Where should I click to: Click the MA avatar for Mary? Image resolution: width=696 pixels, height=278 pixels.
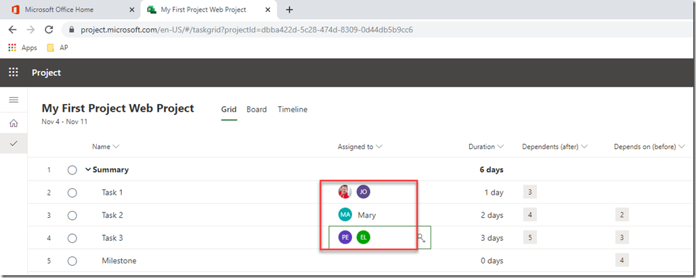[x=345, y=215]
